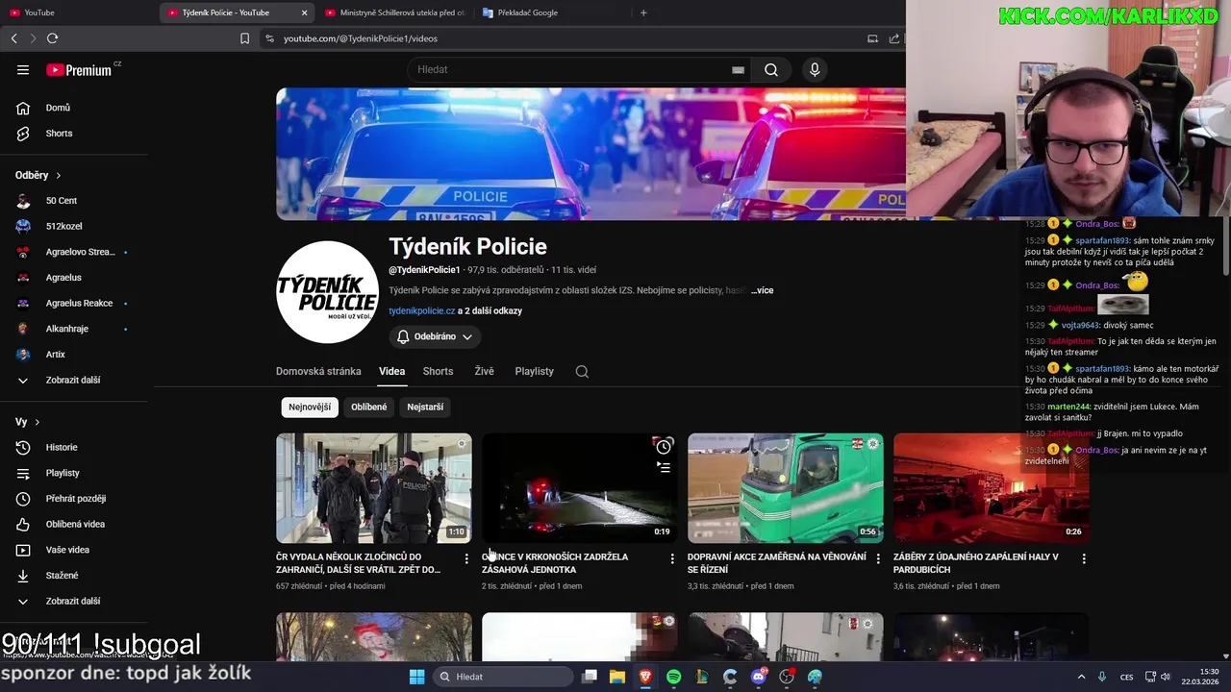Screen dimensions: 1231x692
Task: Switch to Domovská stránka channel tab
Action: point(318,372)
